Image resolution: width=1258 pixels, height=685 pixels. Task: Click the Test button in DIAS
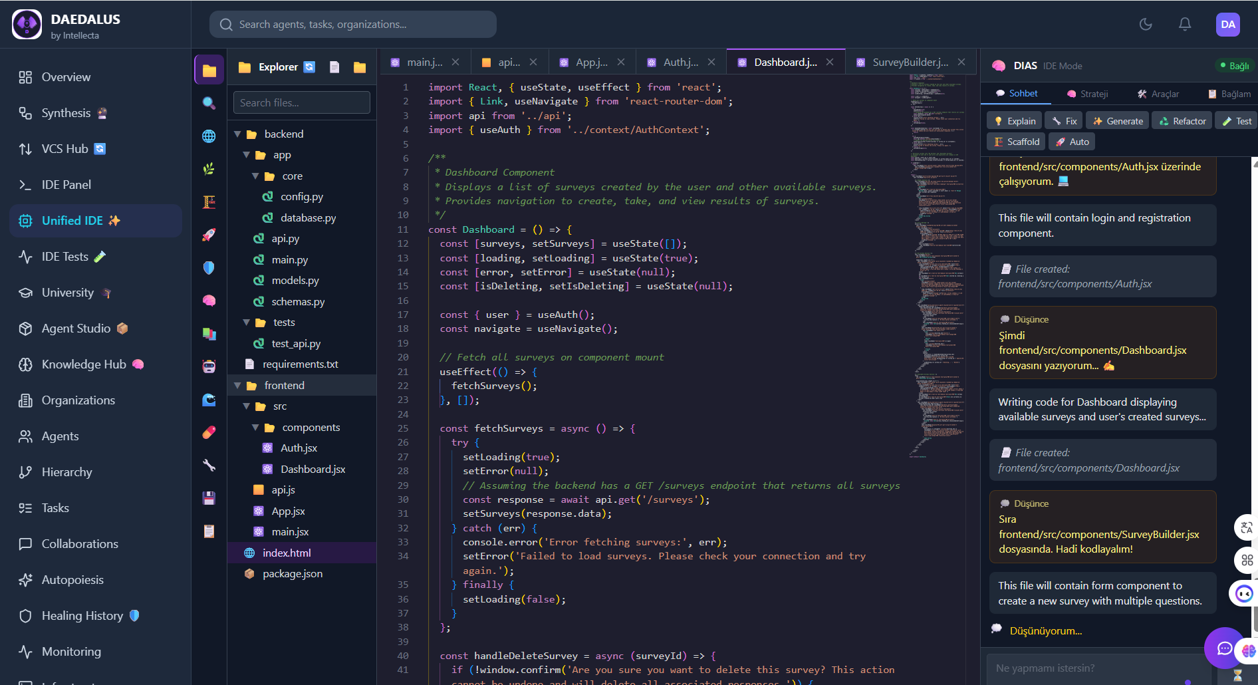tap(1237, 121)
